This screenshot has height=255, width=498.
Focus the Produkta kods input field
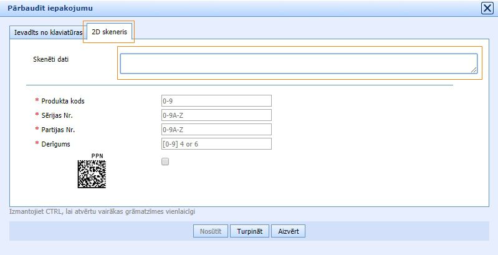[216, 101]
